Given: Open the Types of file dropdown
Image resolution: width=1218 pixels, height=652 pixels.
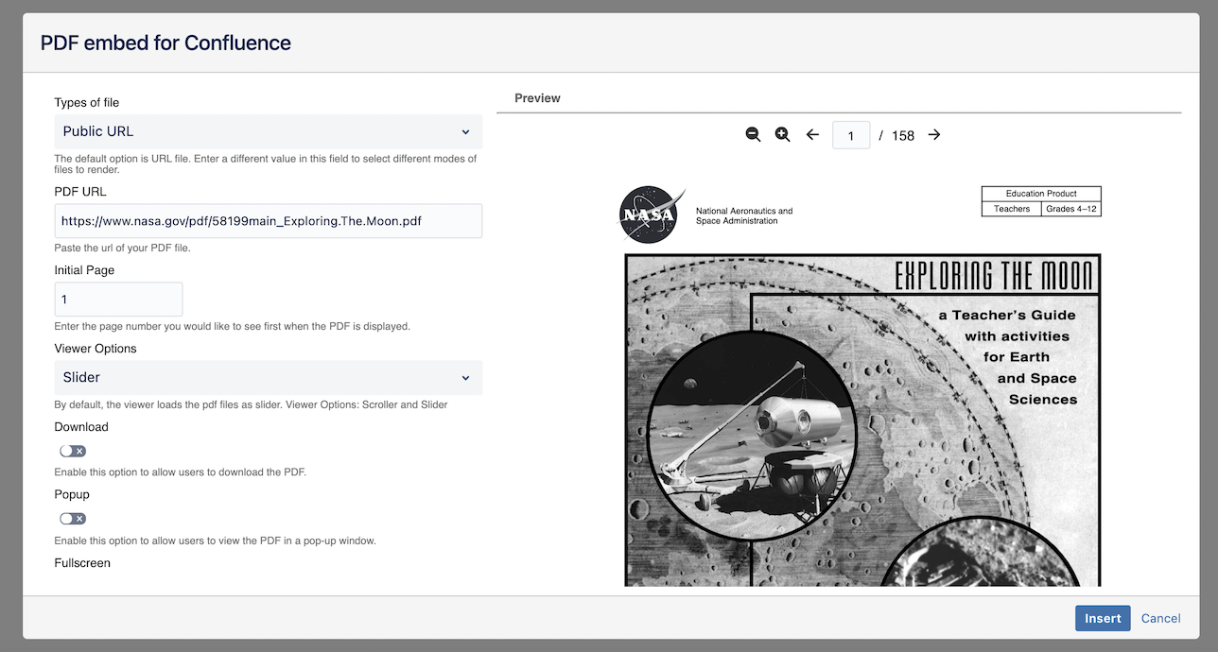Looking at the screenshot, I should (x=269, y=131).
